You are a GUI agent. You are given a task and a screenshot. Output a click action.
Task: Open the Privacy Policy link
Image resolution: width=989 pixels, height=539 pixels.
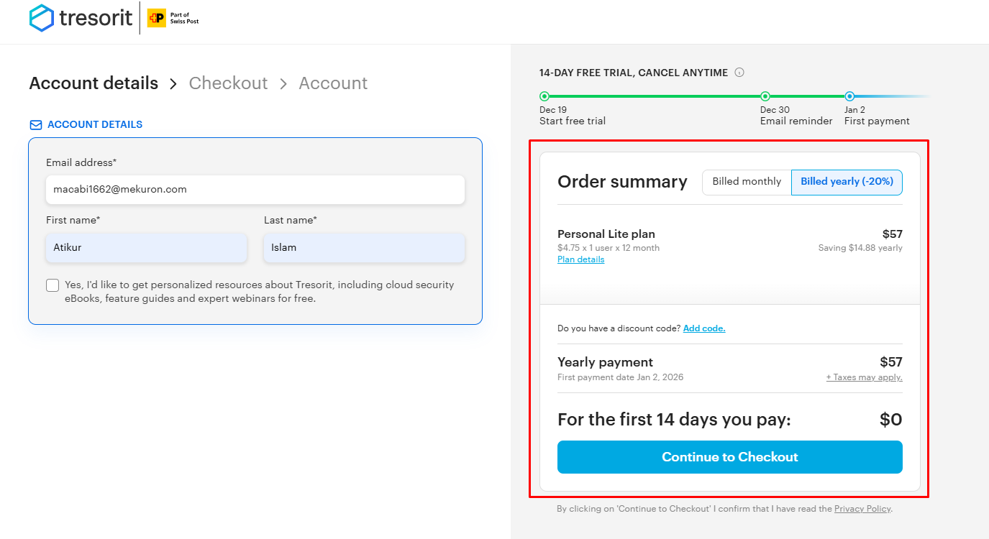click(x=862, y=509)
